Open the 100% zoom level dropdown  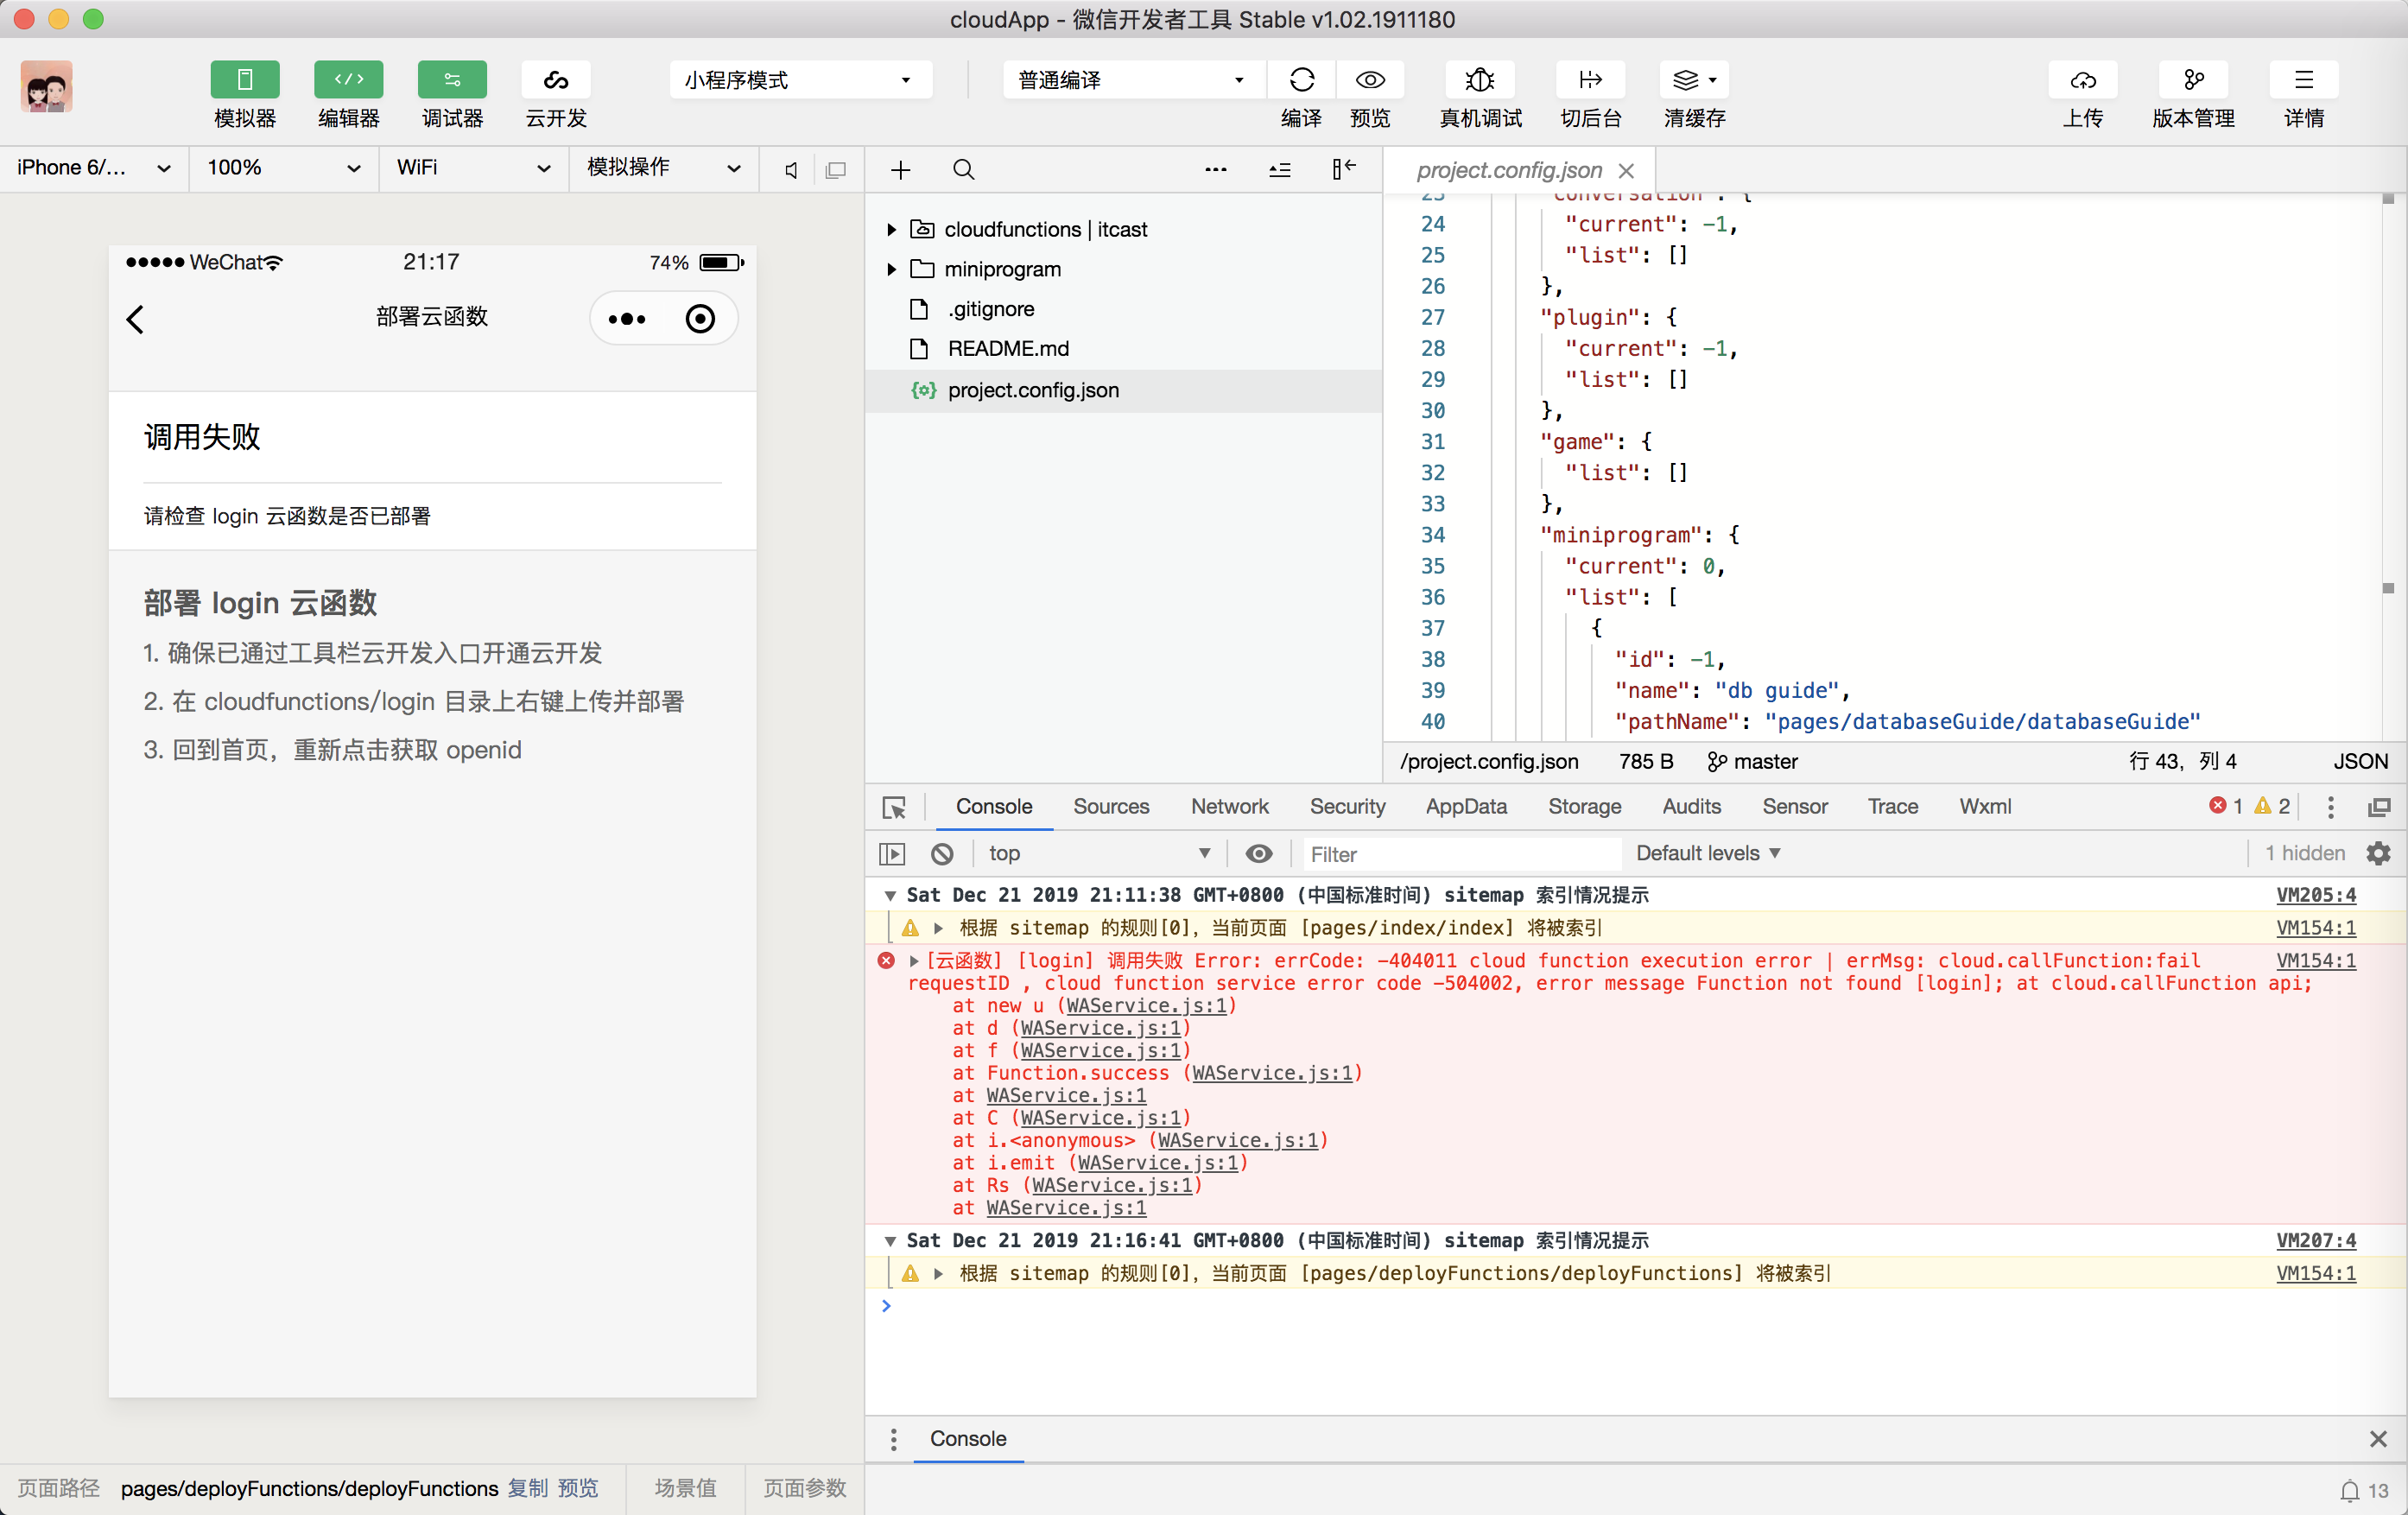coord(283,168)
